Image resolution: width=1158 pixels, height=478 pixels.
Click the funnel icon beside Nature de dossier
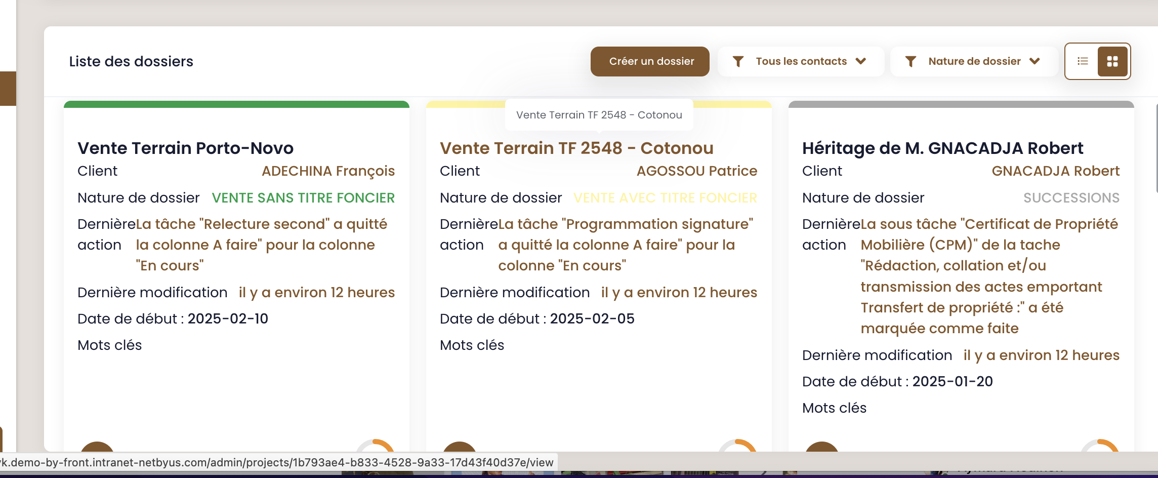pyautogui.click(x=911, y=61)
